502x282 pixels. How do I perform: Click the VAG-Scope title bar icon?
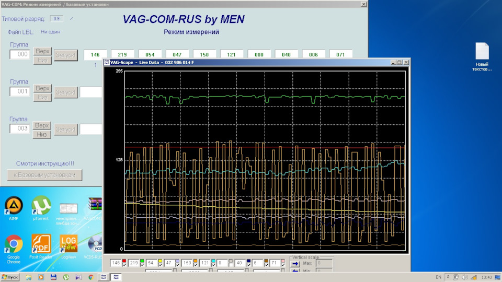pos(107,62)
